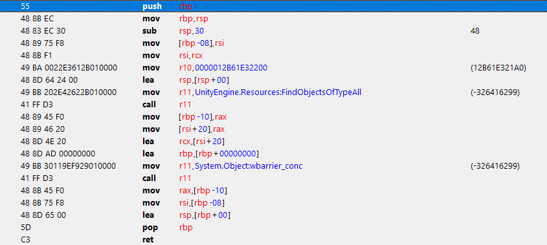Click the System.Object:wbarrier_conc symbol
547x245 pixels.
[x=249, y=166]
